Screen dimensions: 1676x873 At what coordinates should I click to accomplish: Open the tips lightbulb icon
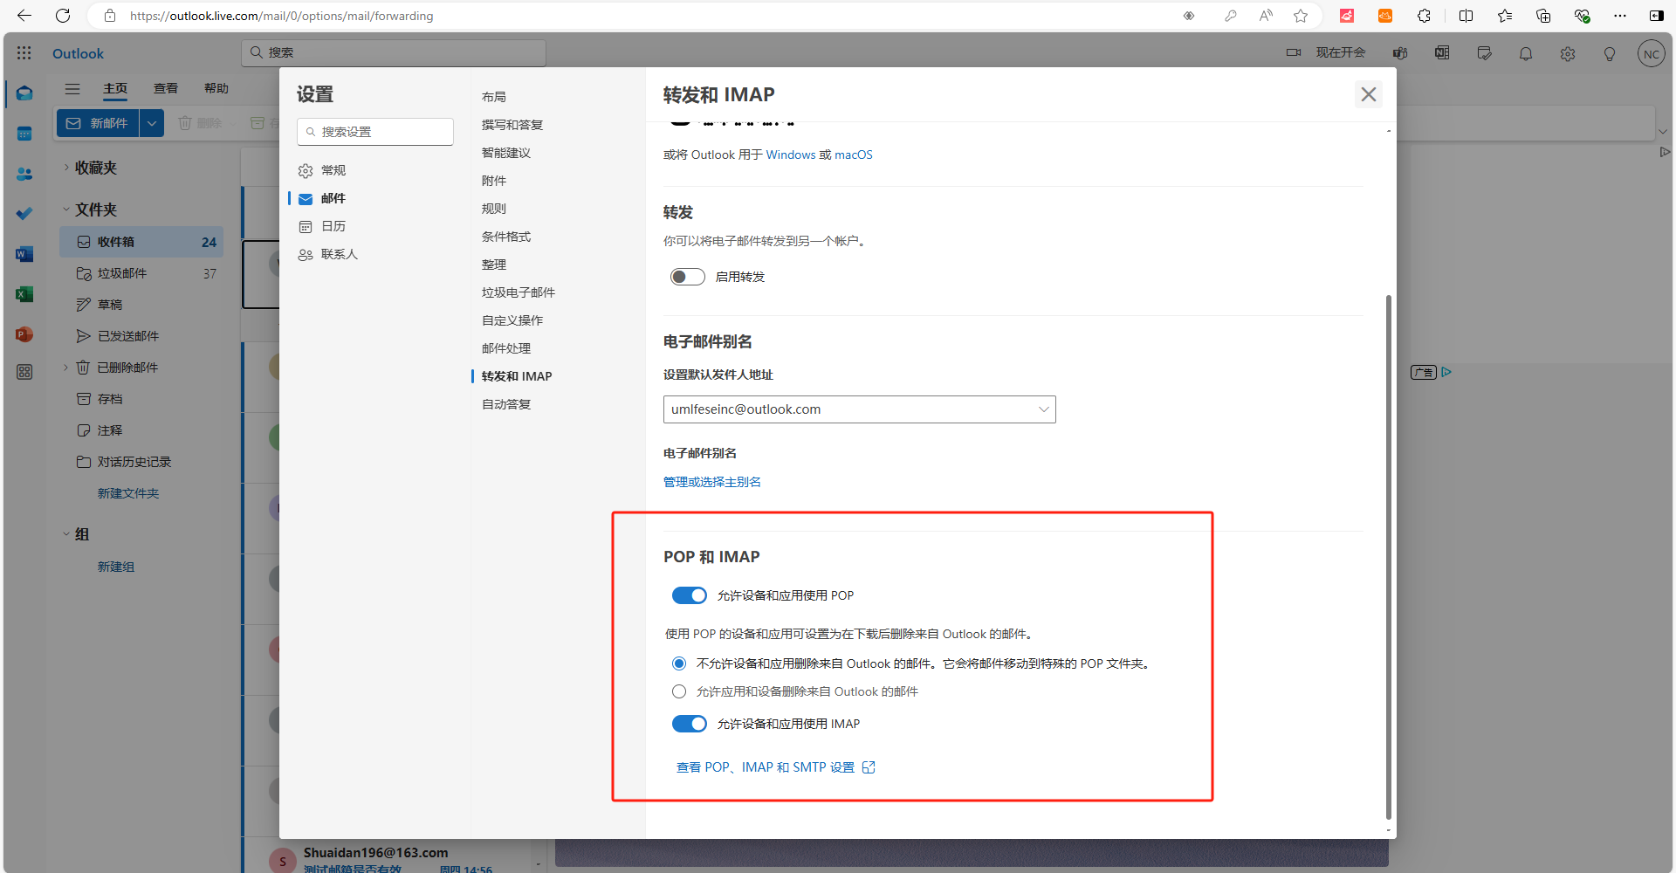pyautogui.click(x=1610, y=53)
